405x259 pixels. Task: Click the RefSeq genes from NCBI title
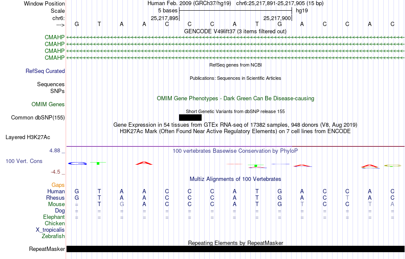235,65
